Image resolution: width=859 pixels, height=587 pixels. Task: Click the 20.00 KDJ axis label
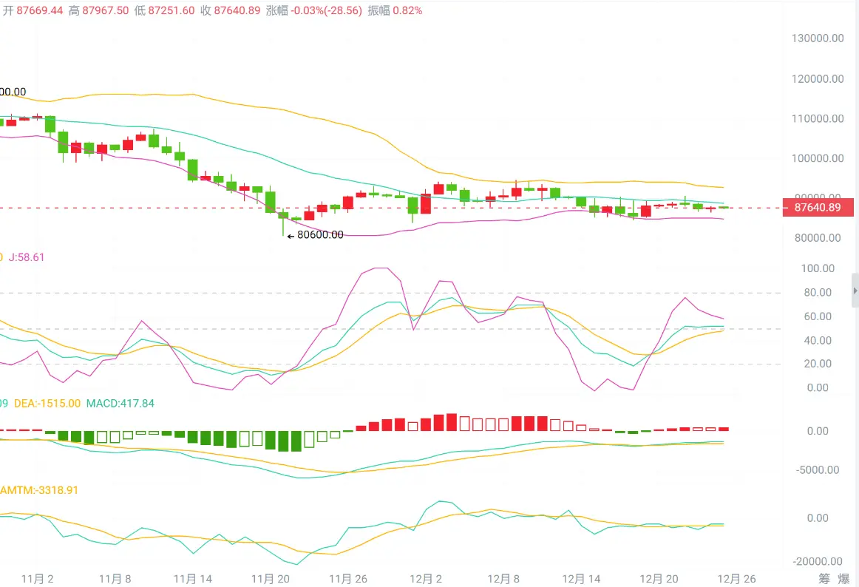click(x=818, y=364)
